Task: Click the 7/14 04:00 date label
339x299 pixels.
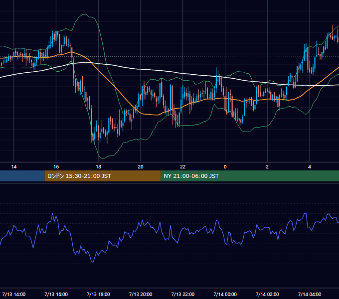Action: [310, 294]
